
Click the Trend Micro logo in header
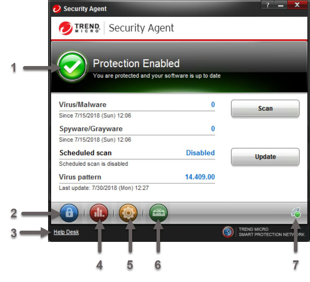pyautogui.click(x=80, y=28)
